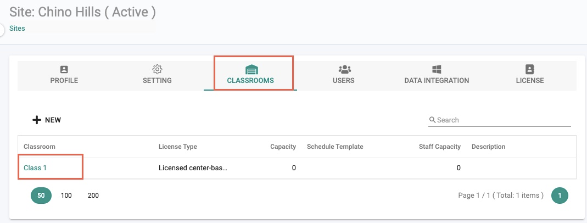The height and width of the screenshot is (223, 587).
Task: Select the License badge icon
Action: click(530, 69)
